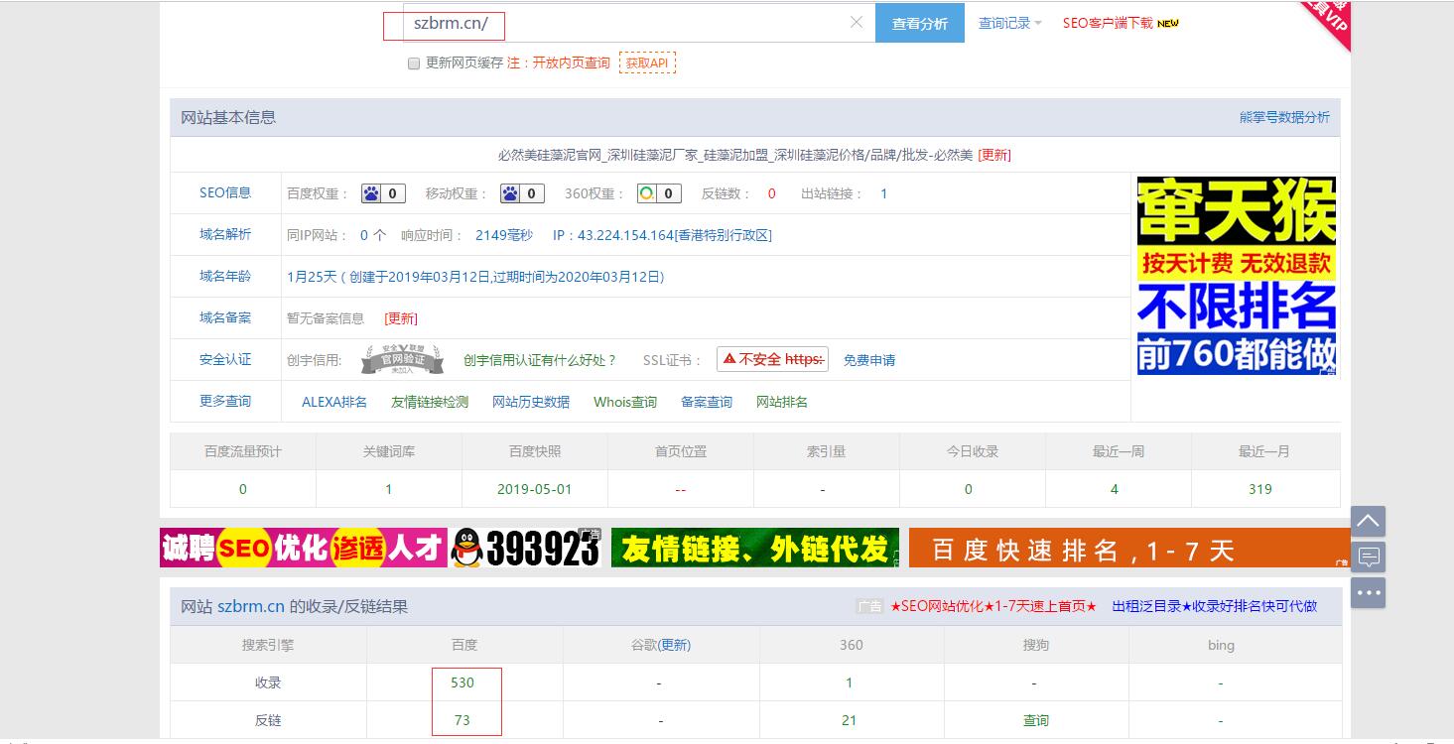Open the 出租泛目录 ad link
The width and height of the screenshot is (1454, 744).
coord(1215,606)
